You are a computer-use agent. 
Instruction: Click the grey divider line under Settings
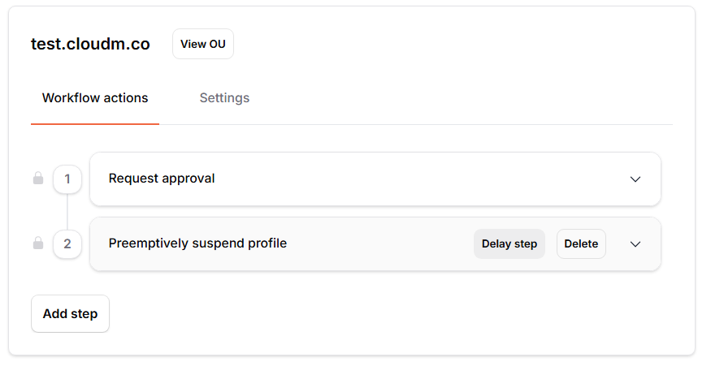click(416, 124)
